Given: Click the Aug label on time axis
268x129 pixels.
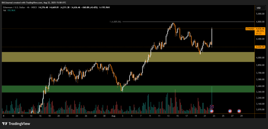Looking at the screenshot, I should [114, 115].
